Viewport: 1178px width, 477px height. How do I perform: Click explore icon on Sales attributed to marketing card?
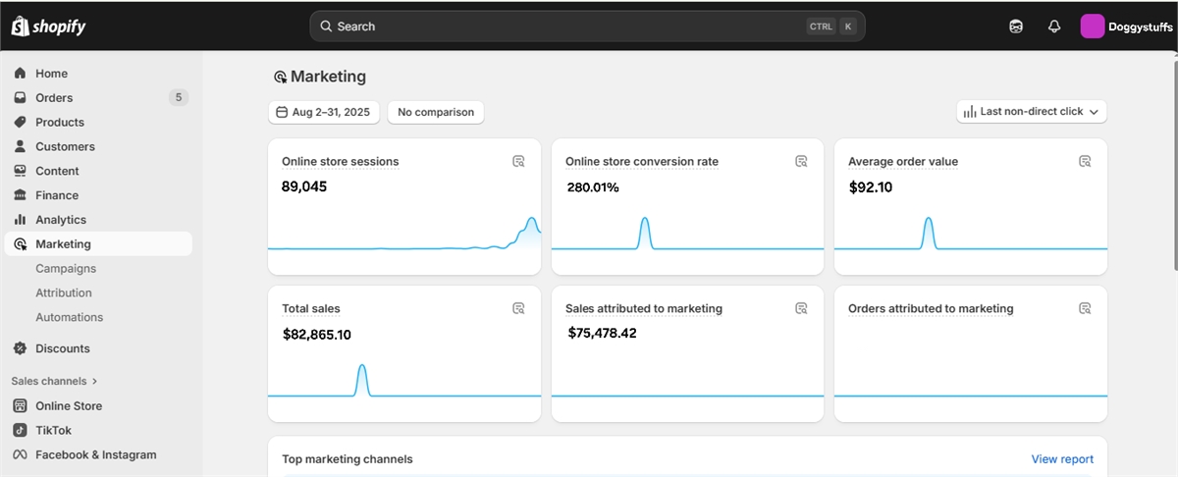pos(801,308)
